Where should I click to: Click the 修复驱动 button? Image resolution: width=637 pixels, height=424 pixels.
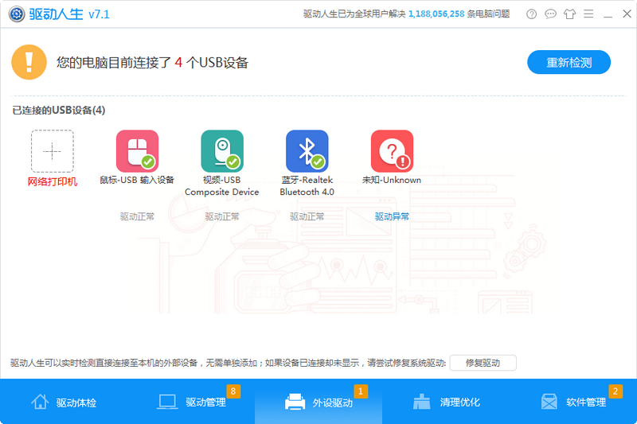pos(483,363)
